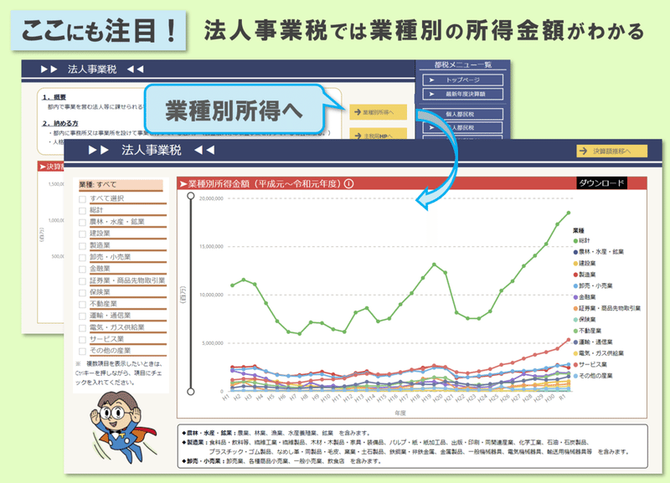
Task: Click the ダウンロード button
Action: pos(601,183)
